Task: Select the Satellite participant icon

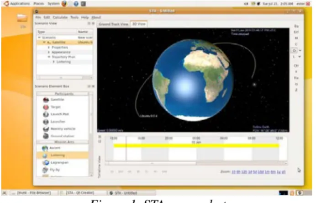Action: point(46,100)
